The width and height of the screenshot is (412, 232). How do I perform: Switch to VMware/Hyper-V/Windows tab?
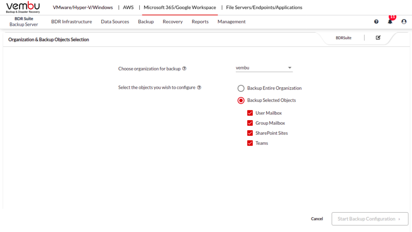(83, 7)
